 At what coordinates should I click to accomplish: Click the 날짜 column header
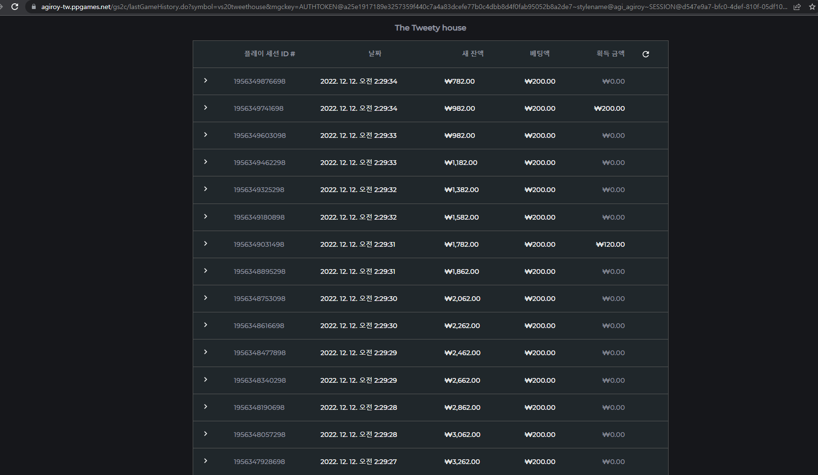click(375, 54)
